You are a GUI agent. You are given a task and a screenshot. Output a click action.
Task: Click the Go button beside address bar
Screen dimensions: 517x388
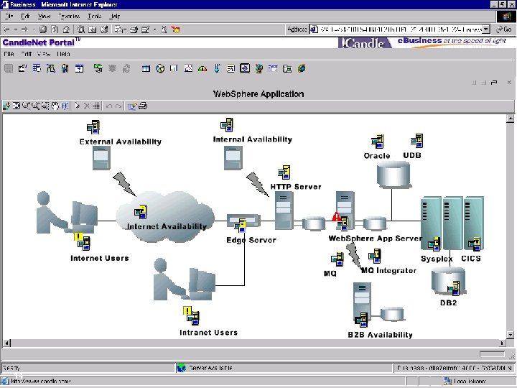point(504,29)
